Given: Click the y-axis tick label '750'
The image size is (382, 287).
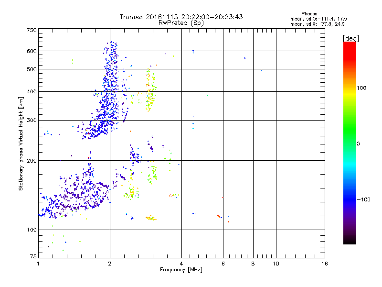Looking at the screenshot, I should pyautogui.click(x=32, y=30).
